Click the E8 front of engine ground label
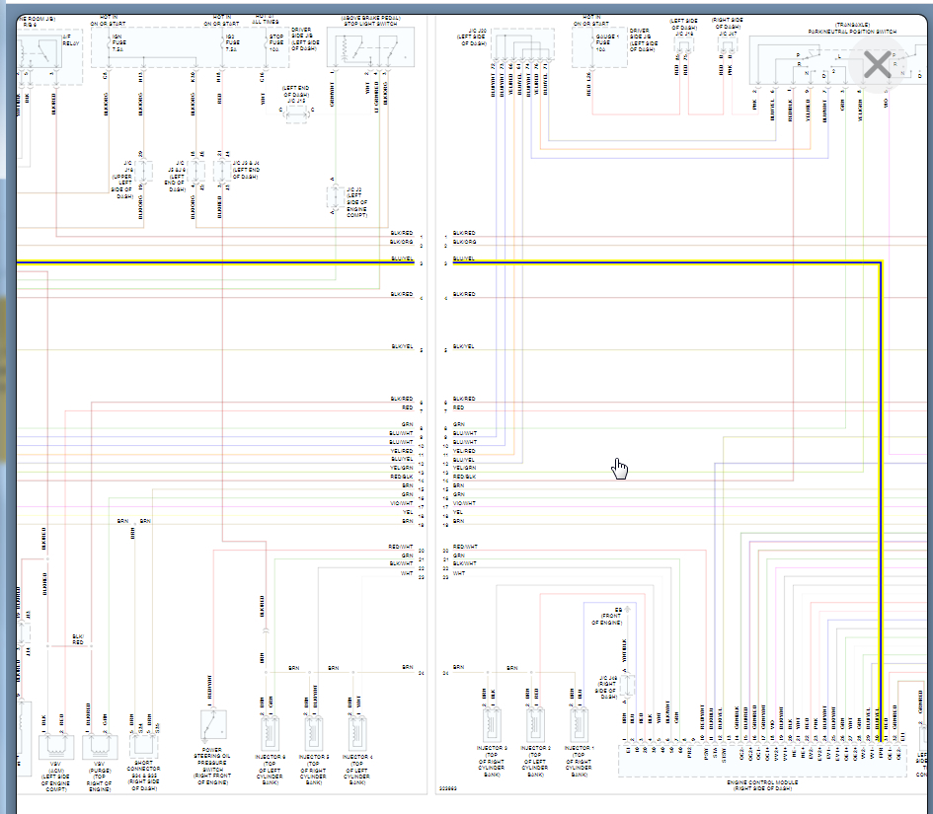This screenshot has width=933, height=814. [609, 617]
